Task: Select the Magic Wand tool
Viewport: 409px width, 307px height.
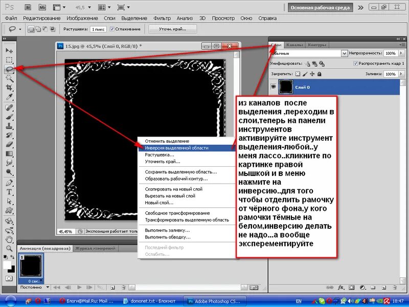Action: coord(9,78)
